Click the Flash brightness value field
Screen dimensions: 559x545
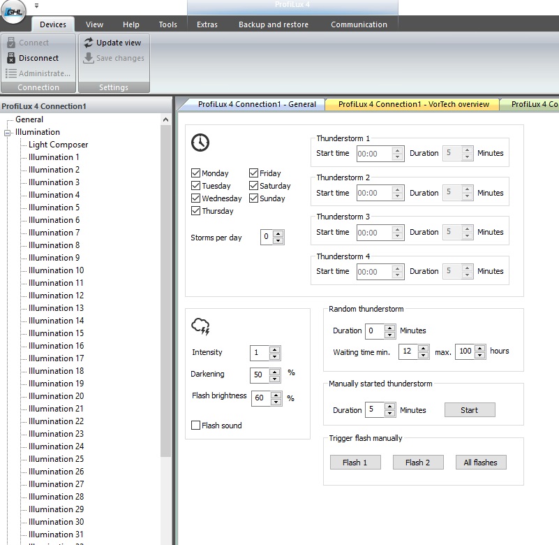pos(261,398)
